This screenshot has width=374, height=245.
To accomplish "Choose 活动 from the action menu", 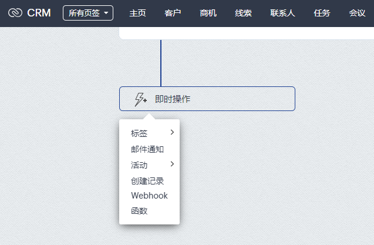I will 139,165.
